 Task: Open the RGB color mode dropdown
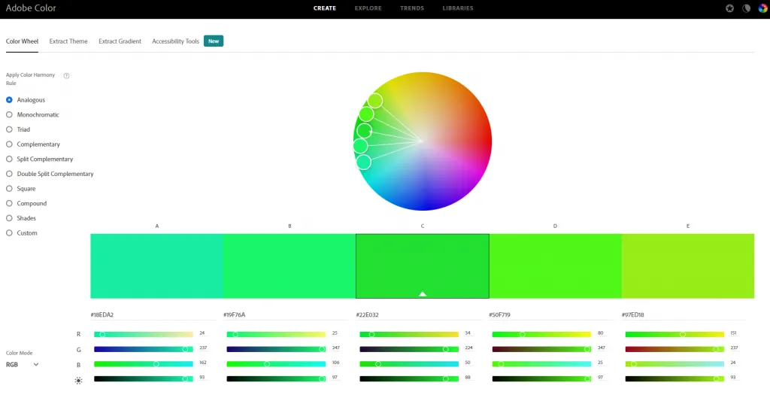click(x=22, y=365)
